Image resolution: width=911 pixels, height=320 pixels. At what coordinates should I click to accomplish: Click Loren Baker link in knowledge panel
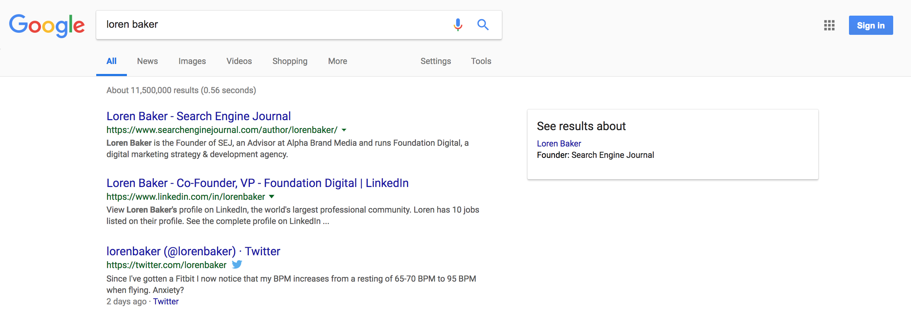[559, 144]
